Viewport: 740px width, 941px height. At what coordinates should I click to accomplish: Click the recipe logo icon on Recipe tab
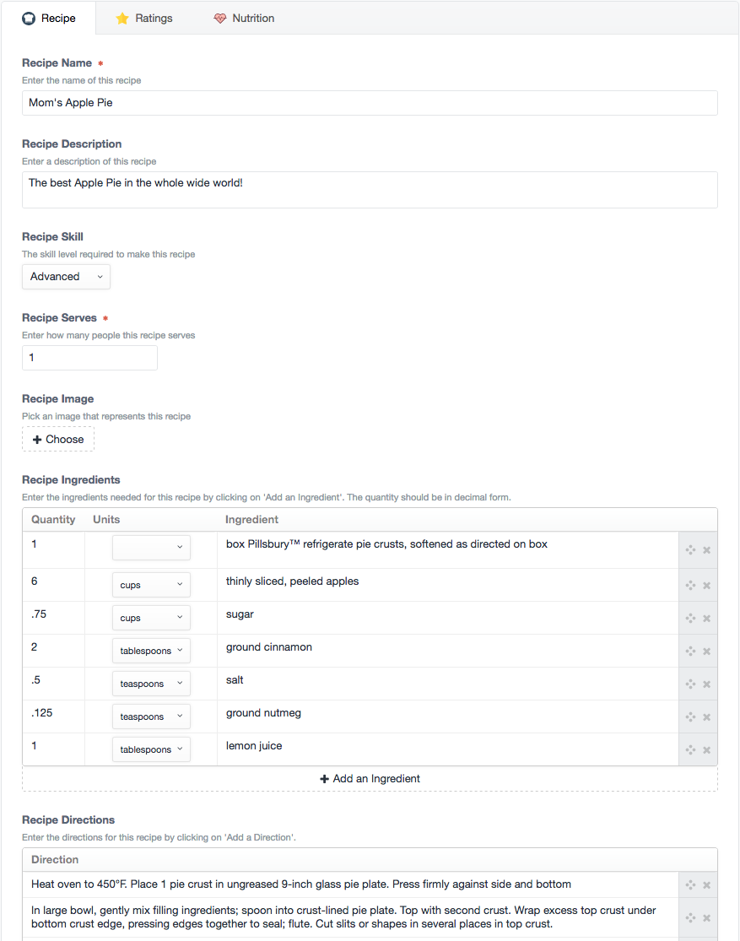(x=30, y=18)
